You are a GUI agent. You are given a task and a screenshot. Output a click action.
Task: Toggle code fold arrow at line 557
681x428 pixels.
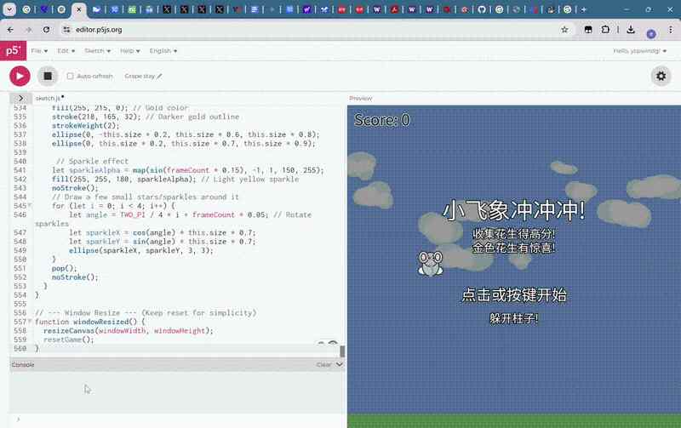click(x=30, y=322)
